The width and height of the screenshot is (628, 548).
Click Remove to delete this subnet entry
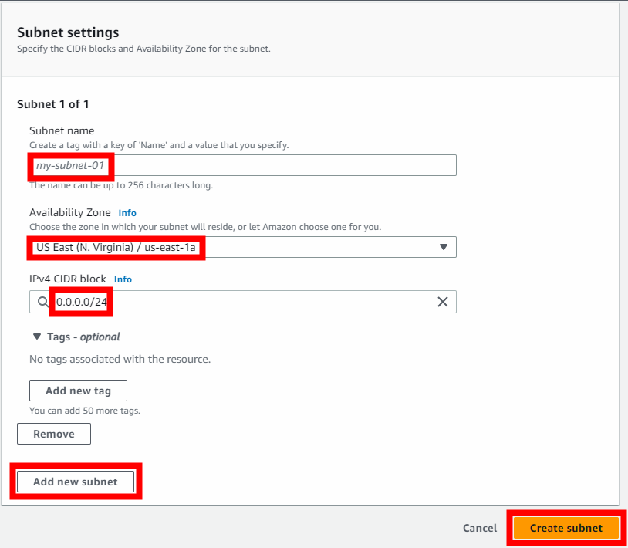[53, 434]
